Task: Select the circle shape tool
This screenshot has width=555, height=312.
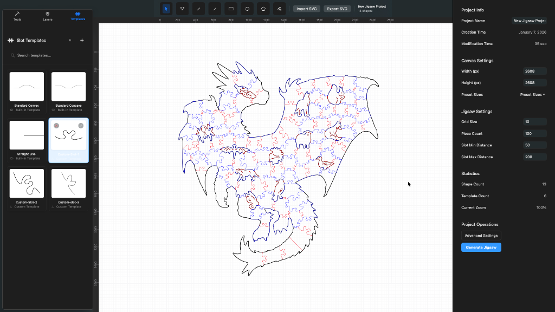Action: click(246, 9)
